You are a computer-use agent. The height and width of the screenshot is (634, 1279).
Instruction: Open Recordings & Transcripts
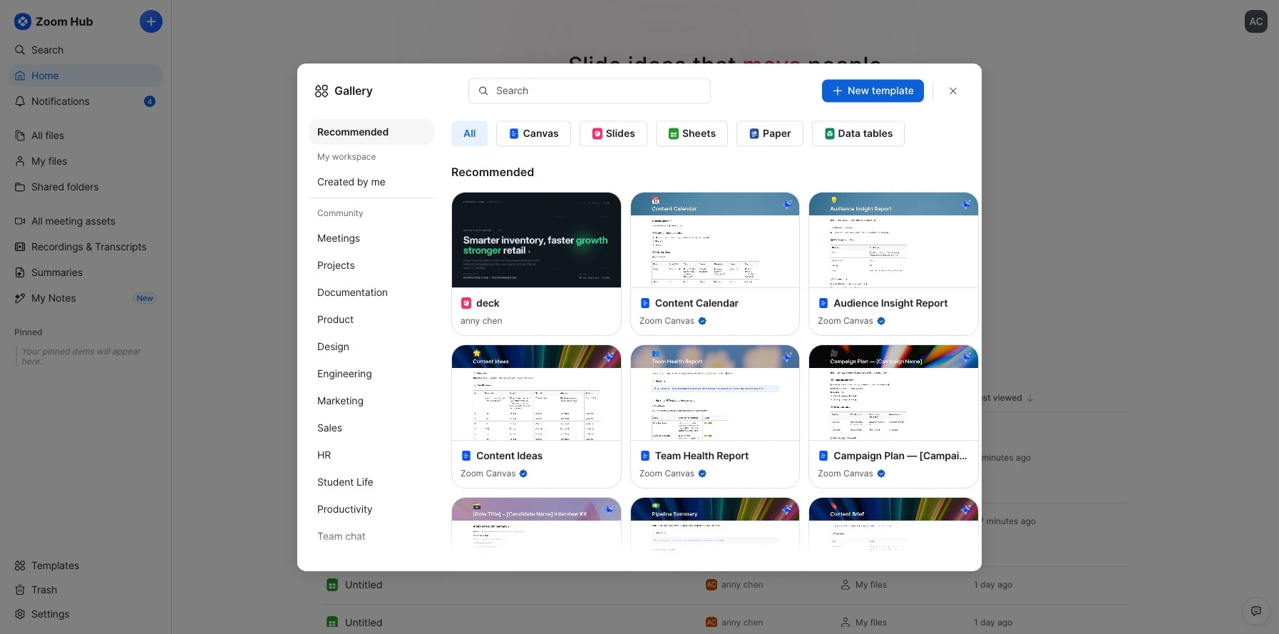pyautogui.click(x=86, y=247)
